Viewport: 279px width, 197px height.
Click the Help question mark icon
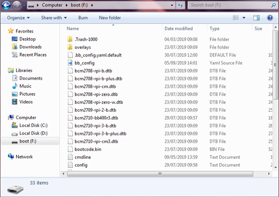(x=270, y=18)
